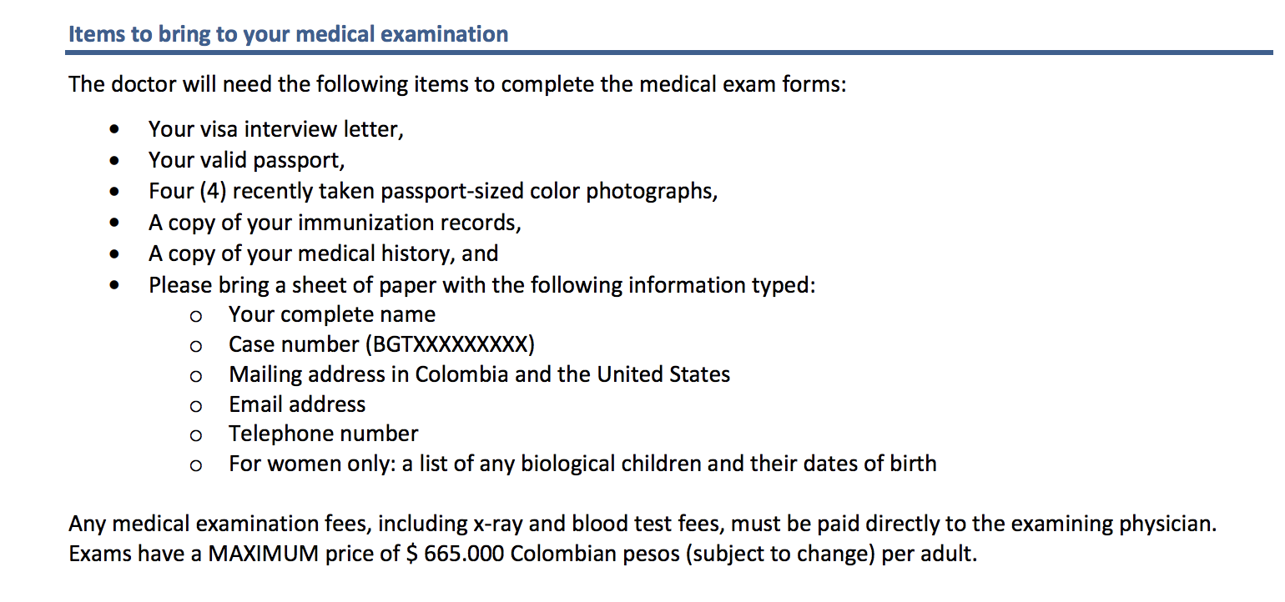Select the 'Email address' sub-item
The image size is (1285, 602).
(297, 404)
